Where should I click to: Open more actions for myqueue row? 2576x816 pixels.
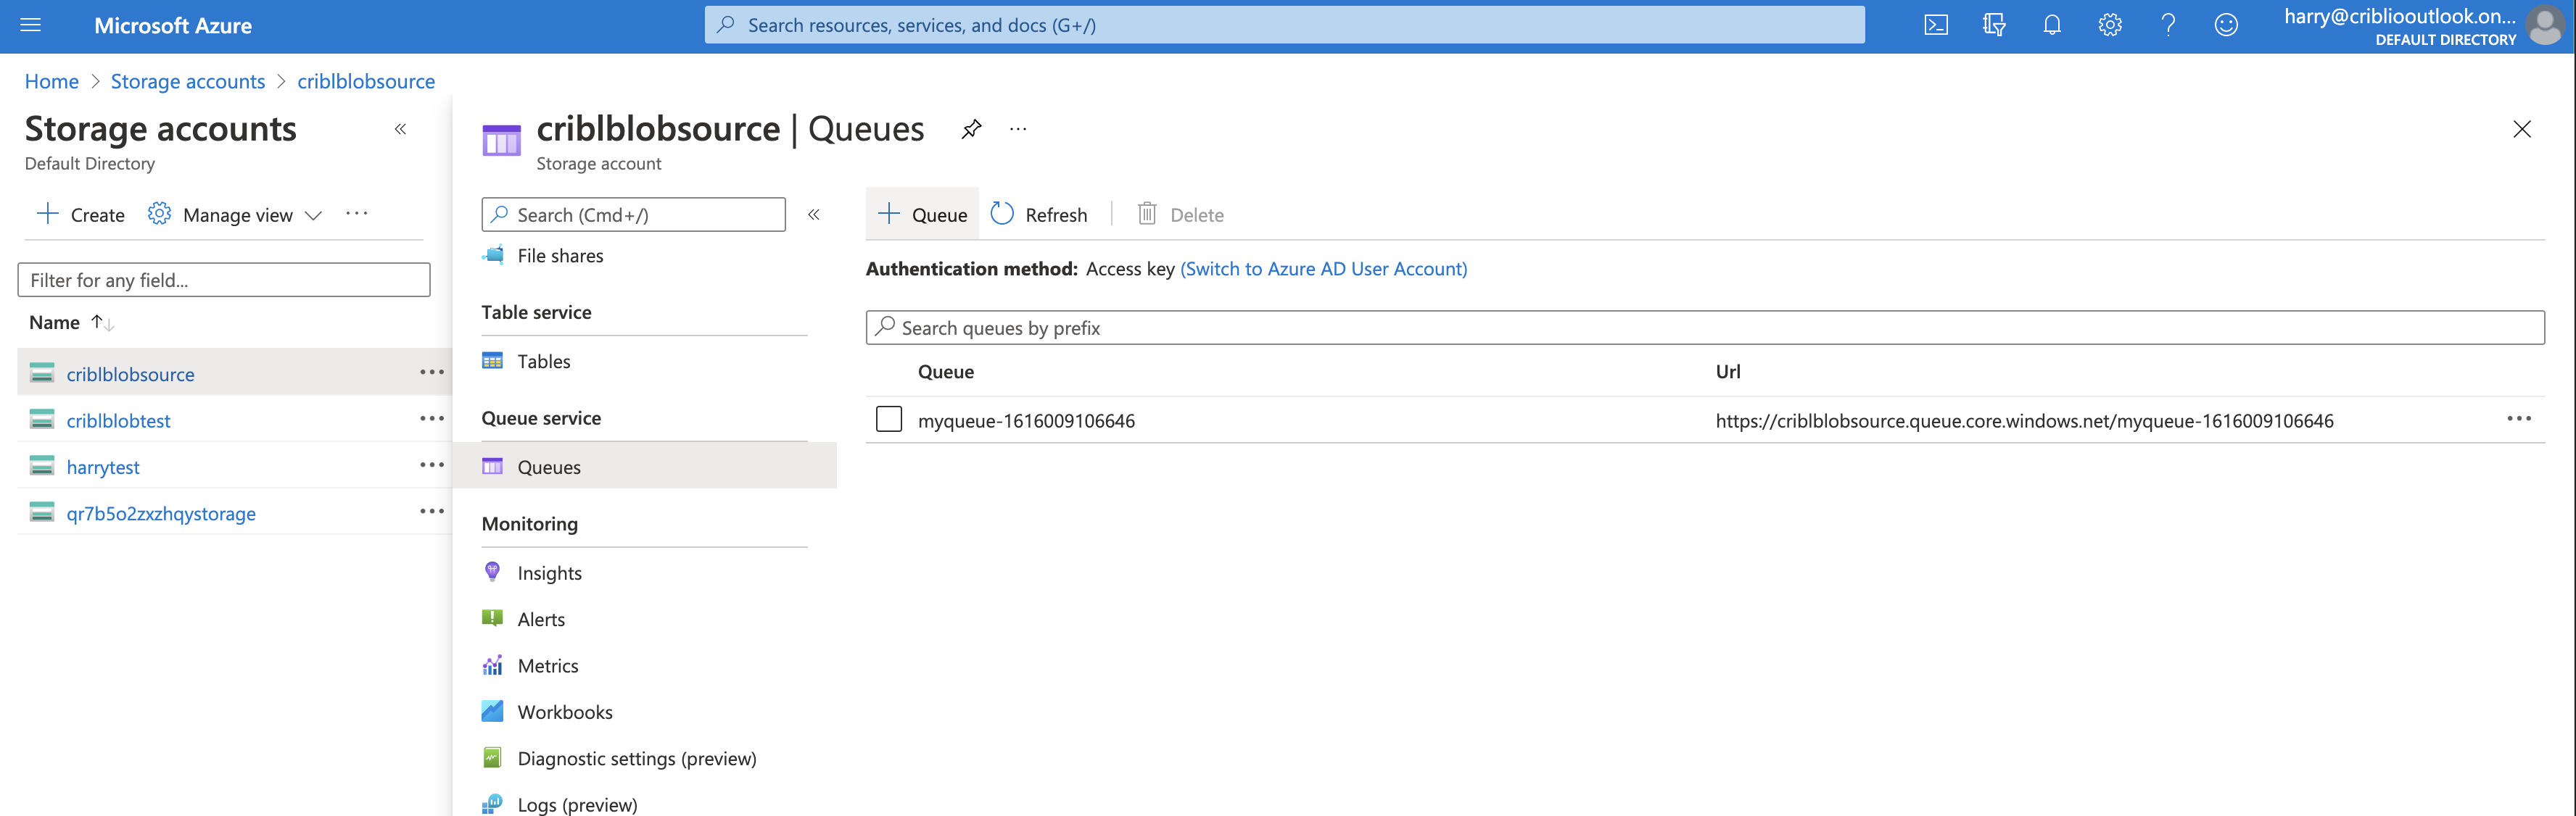click(x=2519, y=418)
